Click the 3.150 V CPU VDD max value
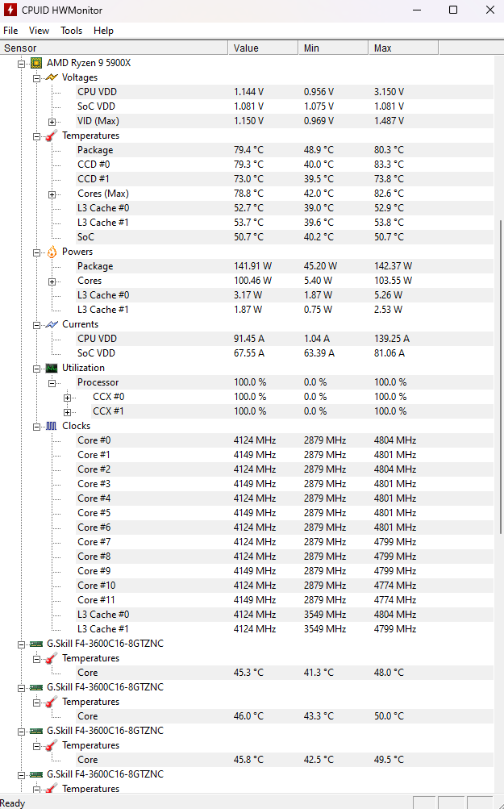The image size is (504, 809). click(389, 92)
